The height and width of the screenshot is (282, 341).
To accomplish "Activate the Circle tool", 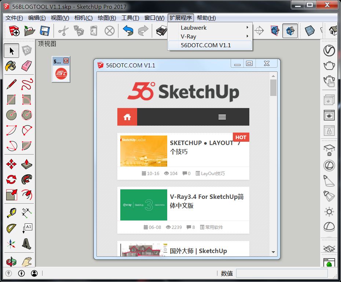I will (11, 115).
